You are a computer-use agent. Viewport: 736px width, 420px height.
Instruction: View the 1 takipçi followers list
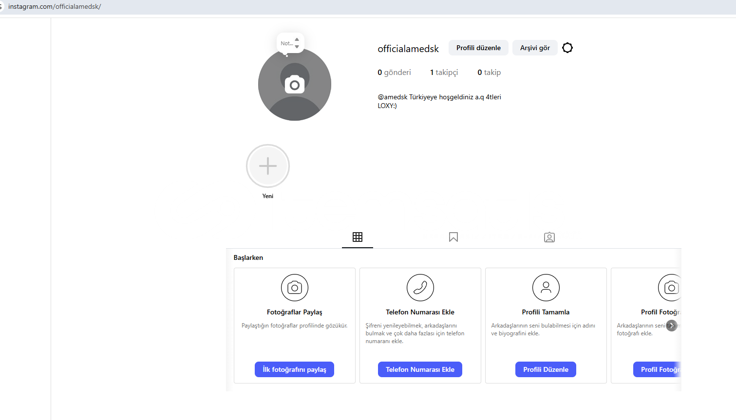[444, 73]
